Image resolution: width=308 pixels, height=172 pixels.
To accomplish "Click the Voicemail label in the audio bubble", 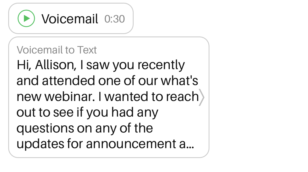I will [x=70, y=19].
